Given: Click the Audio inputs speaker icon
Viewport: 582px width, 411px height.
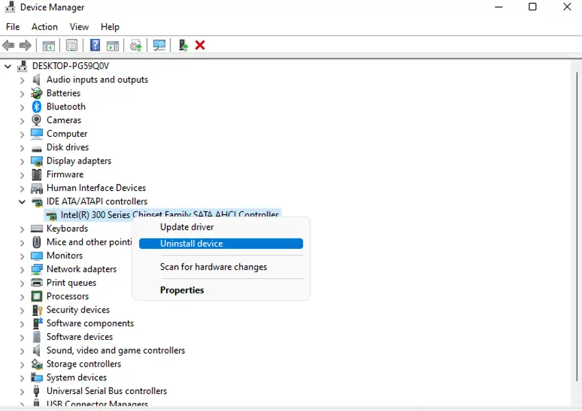Looking at the screenshot, I should coord(36,79).
